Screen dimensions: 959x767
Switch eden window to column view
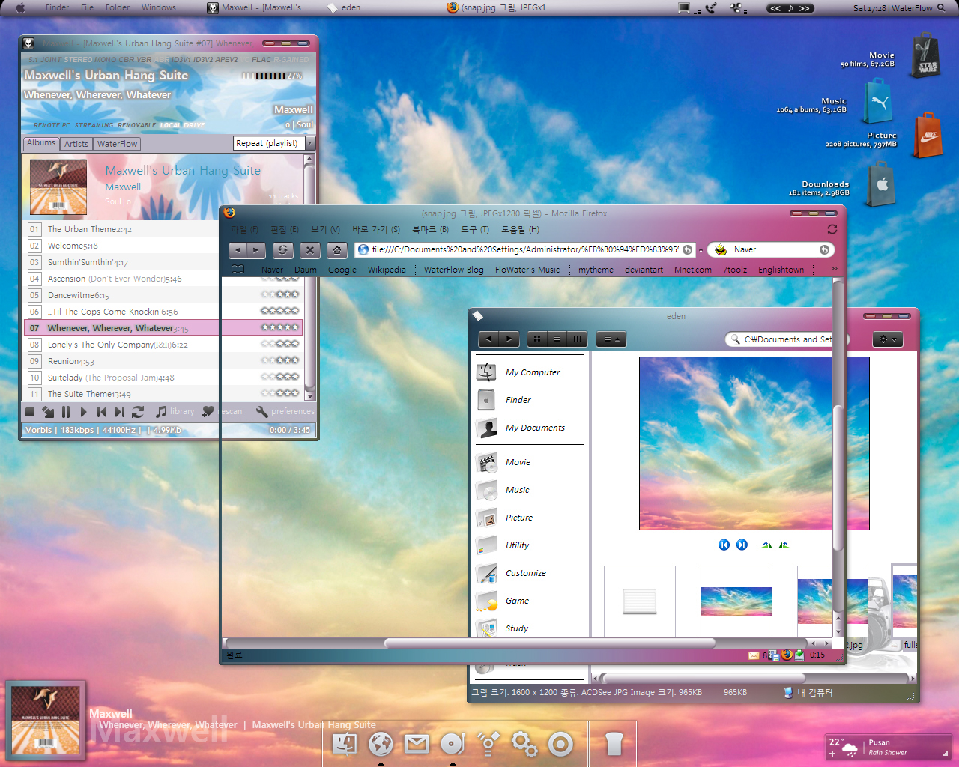click(x=578, y=339)
